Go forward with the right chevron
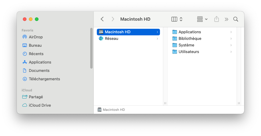Viewport: 261px width, 136px height. tap(113, 19)
